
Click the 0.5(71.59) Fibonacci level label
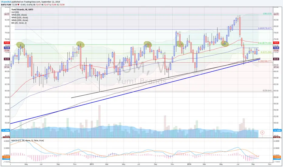pos(266,52)
